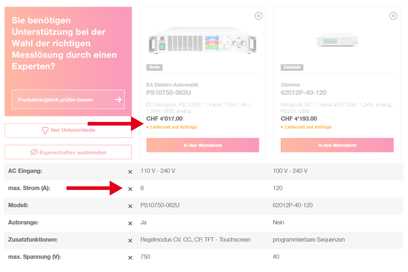Select price CHF 4'193.00
Viewport: 408px width, 272px height.
coord(299,118)
